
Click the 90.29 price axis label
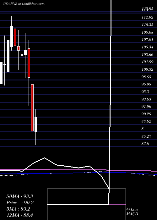[x=146, y=114]
